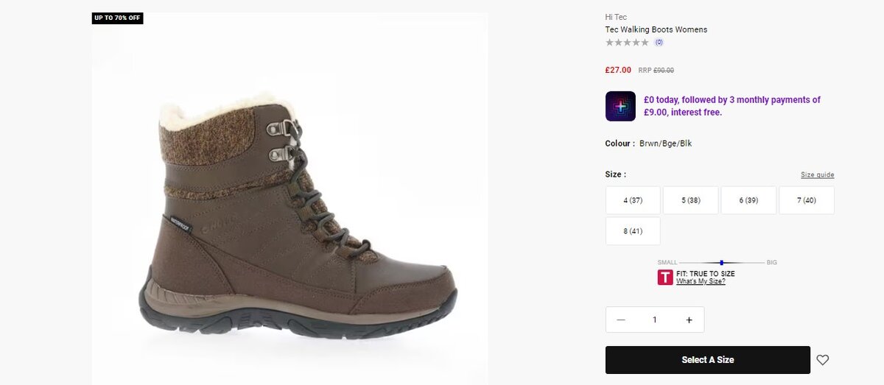
Task: Open the Hi Tec brand link
Action: tap(616, 17)
